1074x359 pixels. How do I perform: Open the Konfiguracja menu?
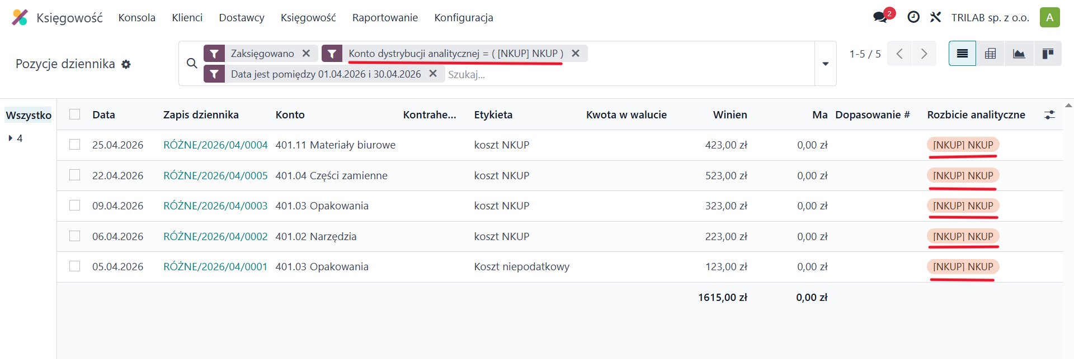[x=464, y=17]
